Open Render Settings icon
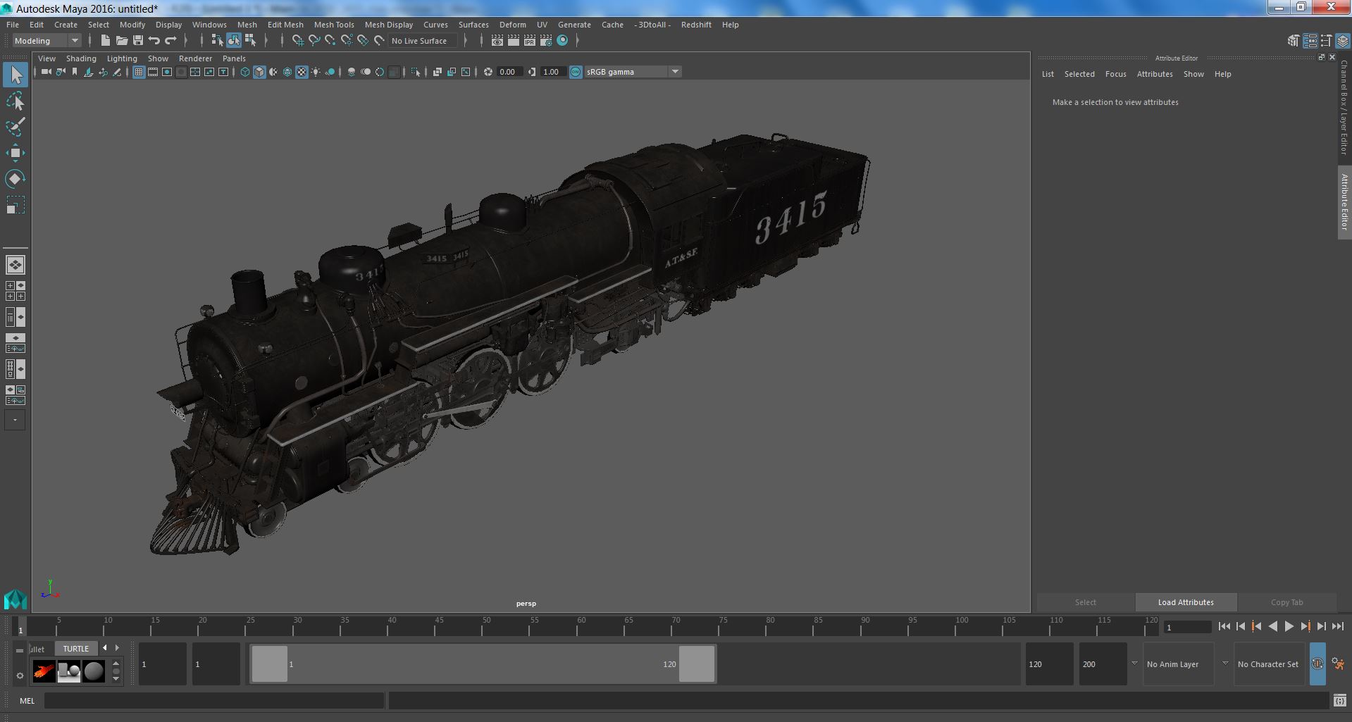 tap(546, 40)
